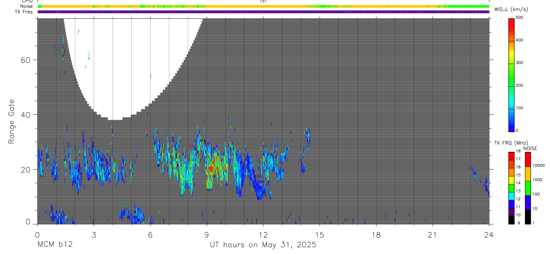This screenshot has width=550, height=254.
Task: Click the 21 tick on the UT hours axis
Action: (433, 234)
